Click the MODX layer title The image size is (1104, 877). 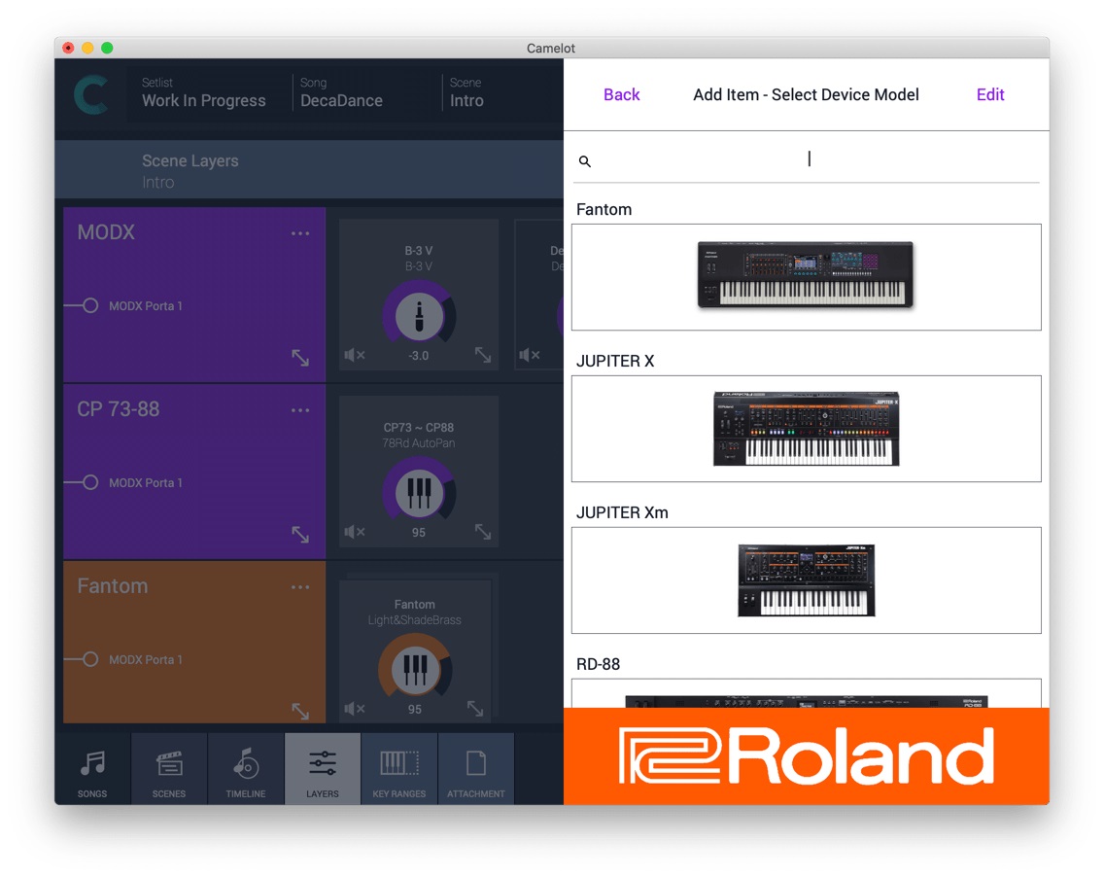pyautogui.click(x=106, y=232)
